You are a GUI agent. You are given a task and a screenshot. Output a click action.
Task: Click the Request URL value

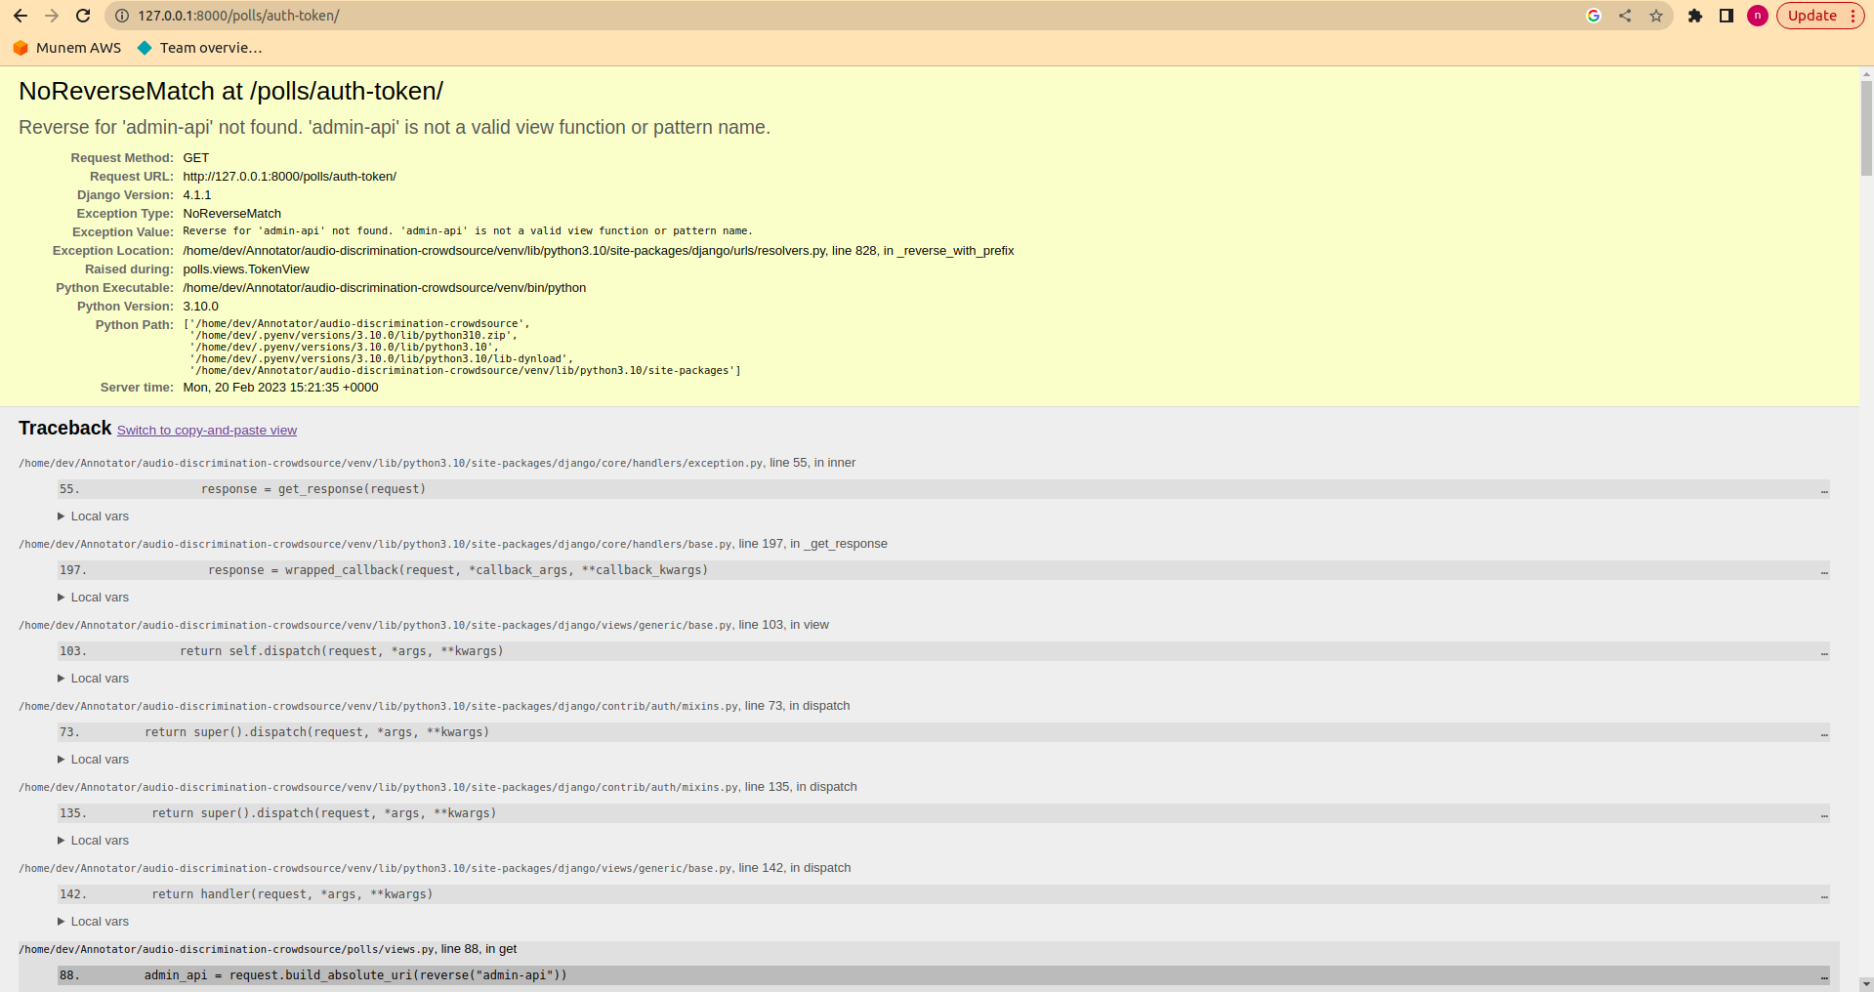[289, 177]
